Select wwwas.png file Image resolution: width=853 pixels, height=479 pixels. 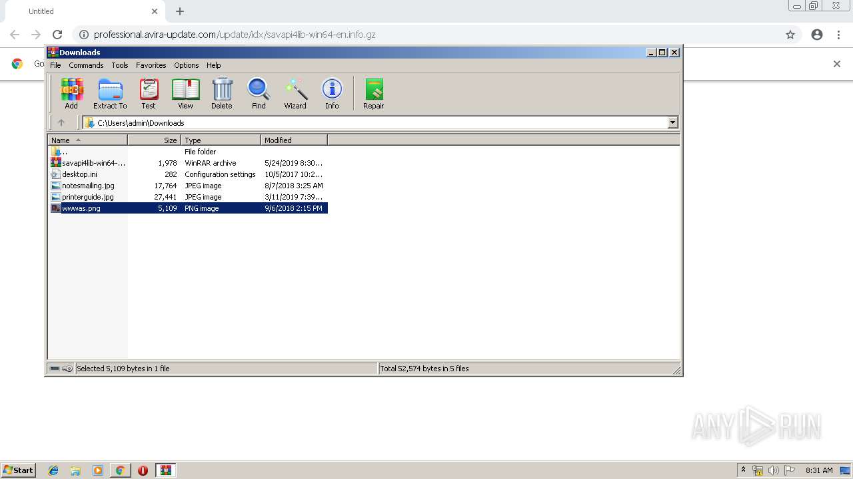pyautogui.click(x=188, y=208)
